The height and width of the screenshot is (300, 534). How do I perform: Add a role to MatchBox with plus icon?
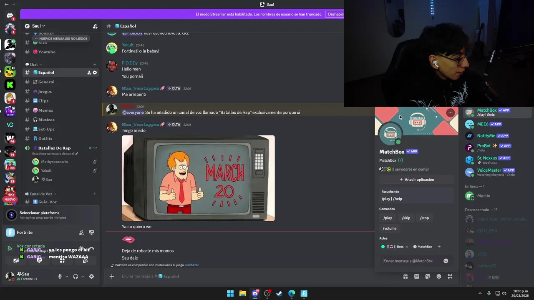(439, 247)
